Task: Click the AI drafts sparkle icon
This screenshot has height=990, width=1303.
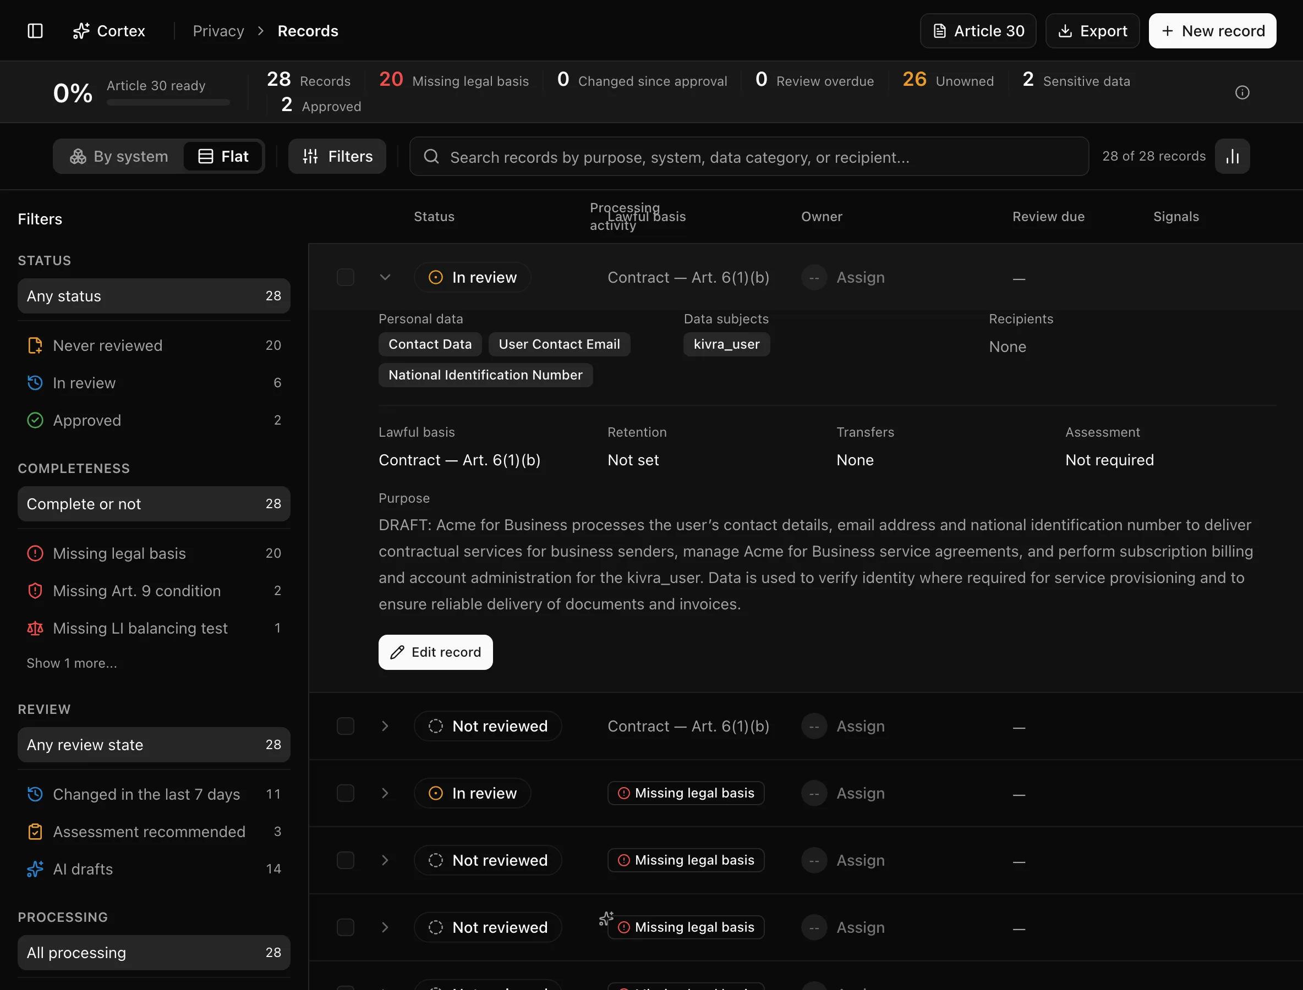Action: coord(35,869)
